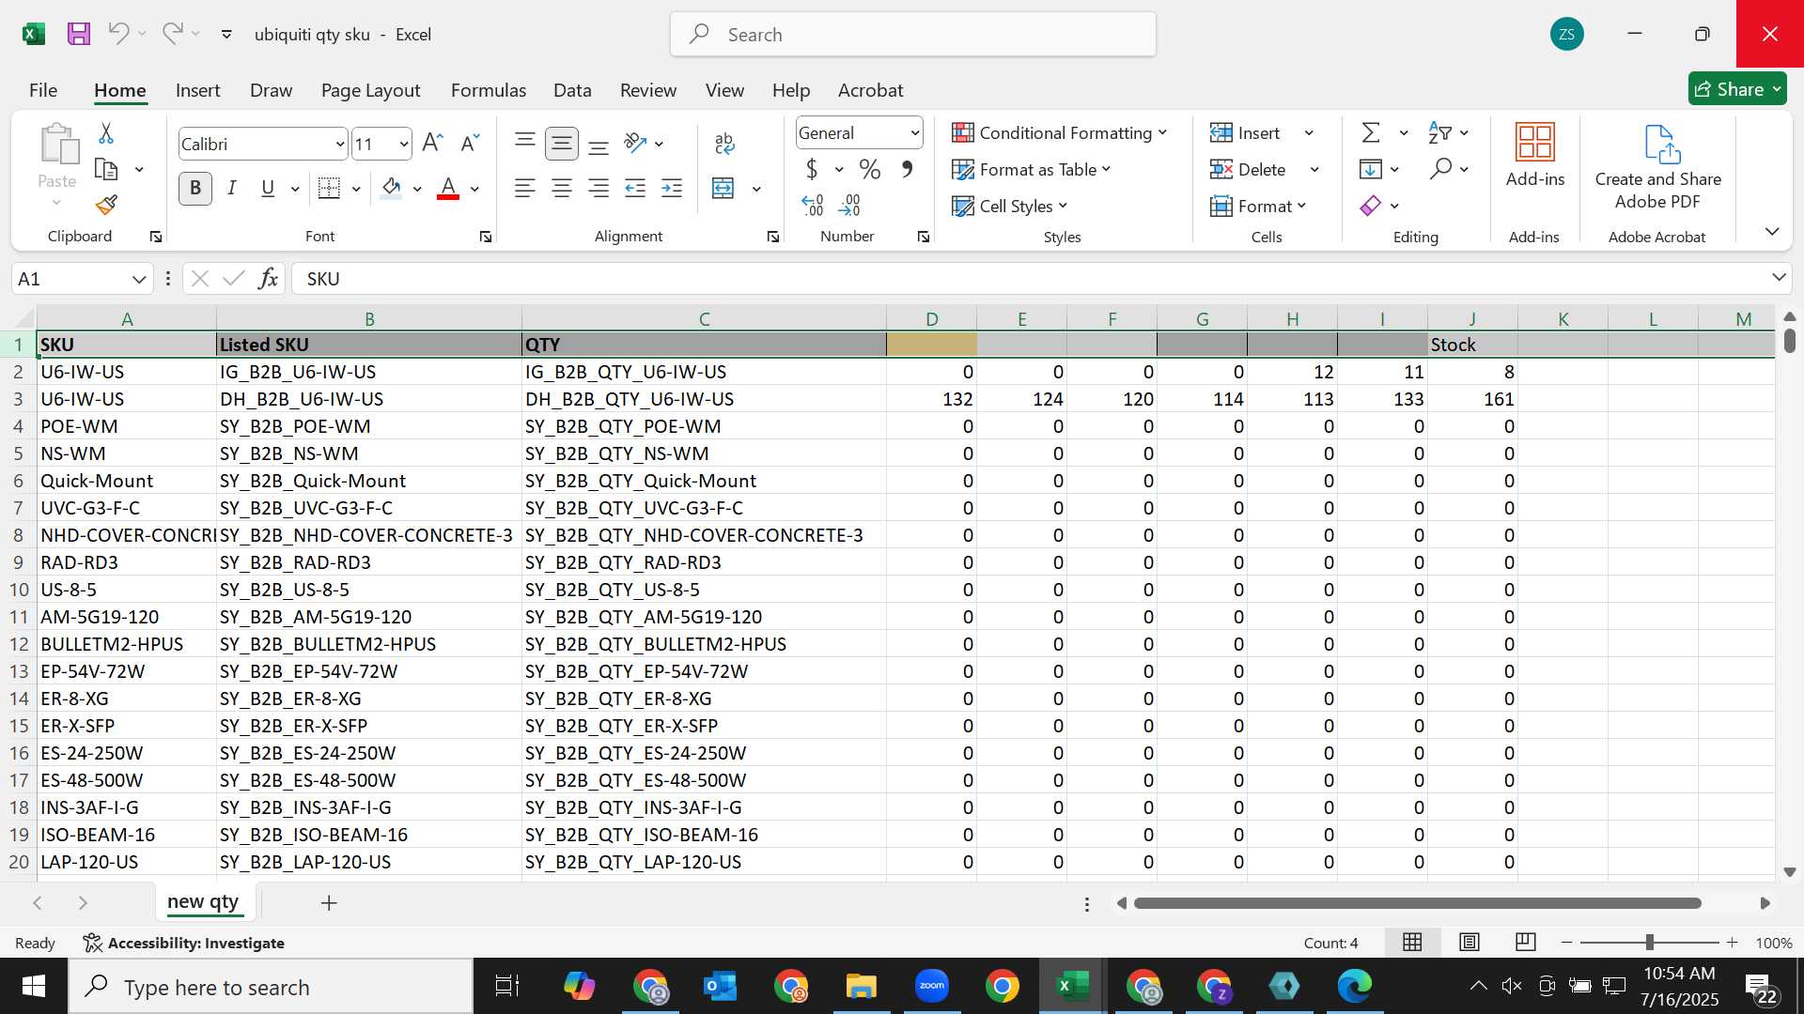This screenshot has width=1804, height=1014.
Task: Undo the last action
Action: (x=118, y=34)
